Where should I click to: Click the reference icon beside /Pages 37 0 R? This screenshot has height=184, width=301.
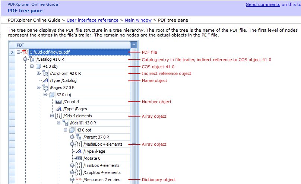[45, 88]
